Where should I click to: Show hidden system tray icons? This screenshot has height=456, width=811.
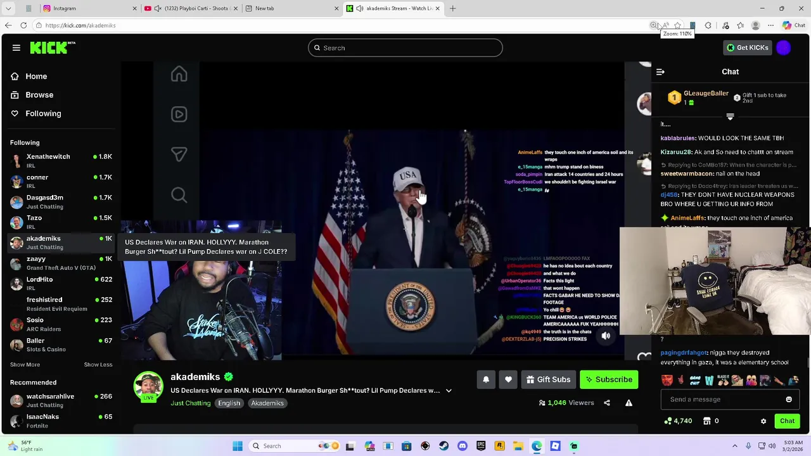pyautogui.click(x=735, y=446)
